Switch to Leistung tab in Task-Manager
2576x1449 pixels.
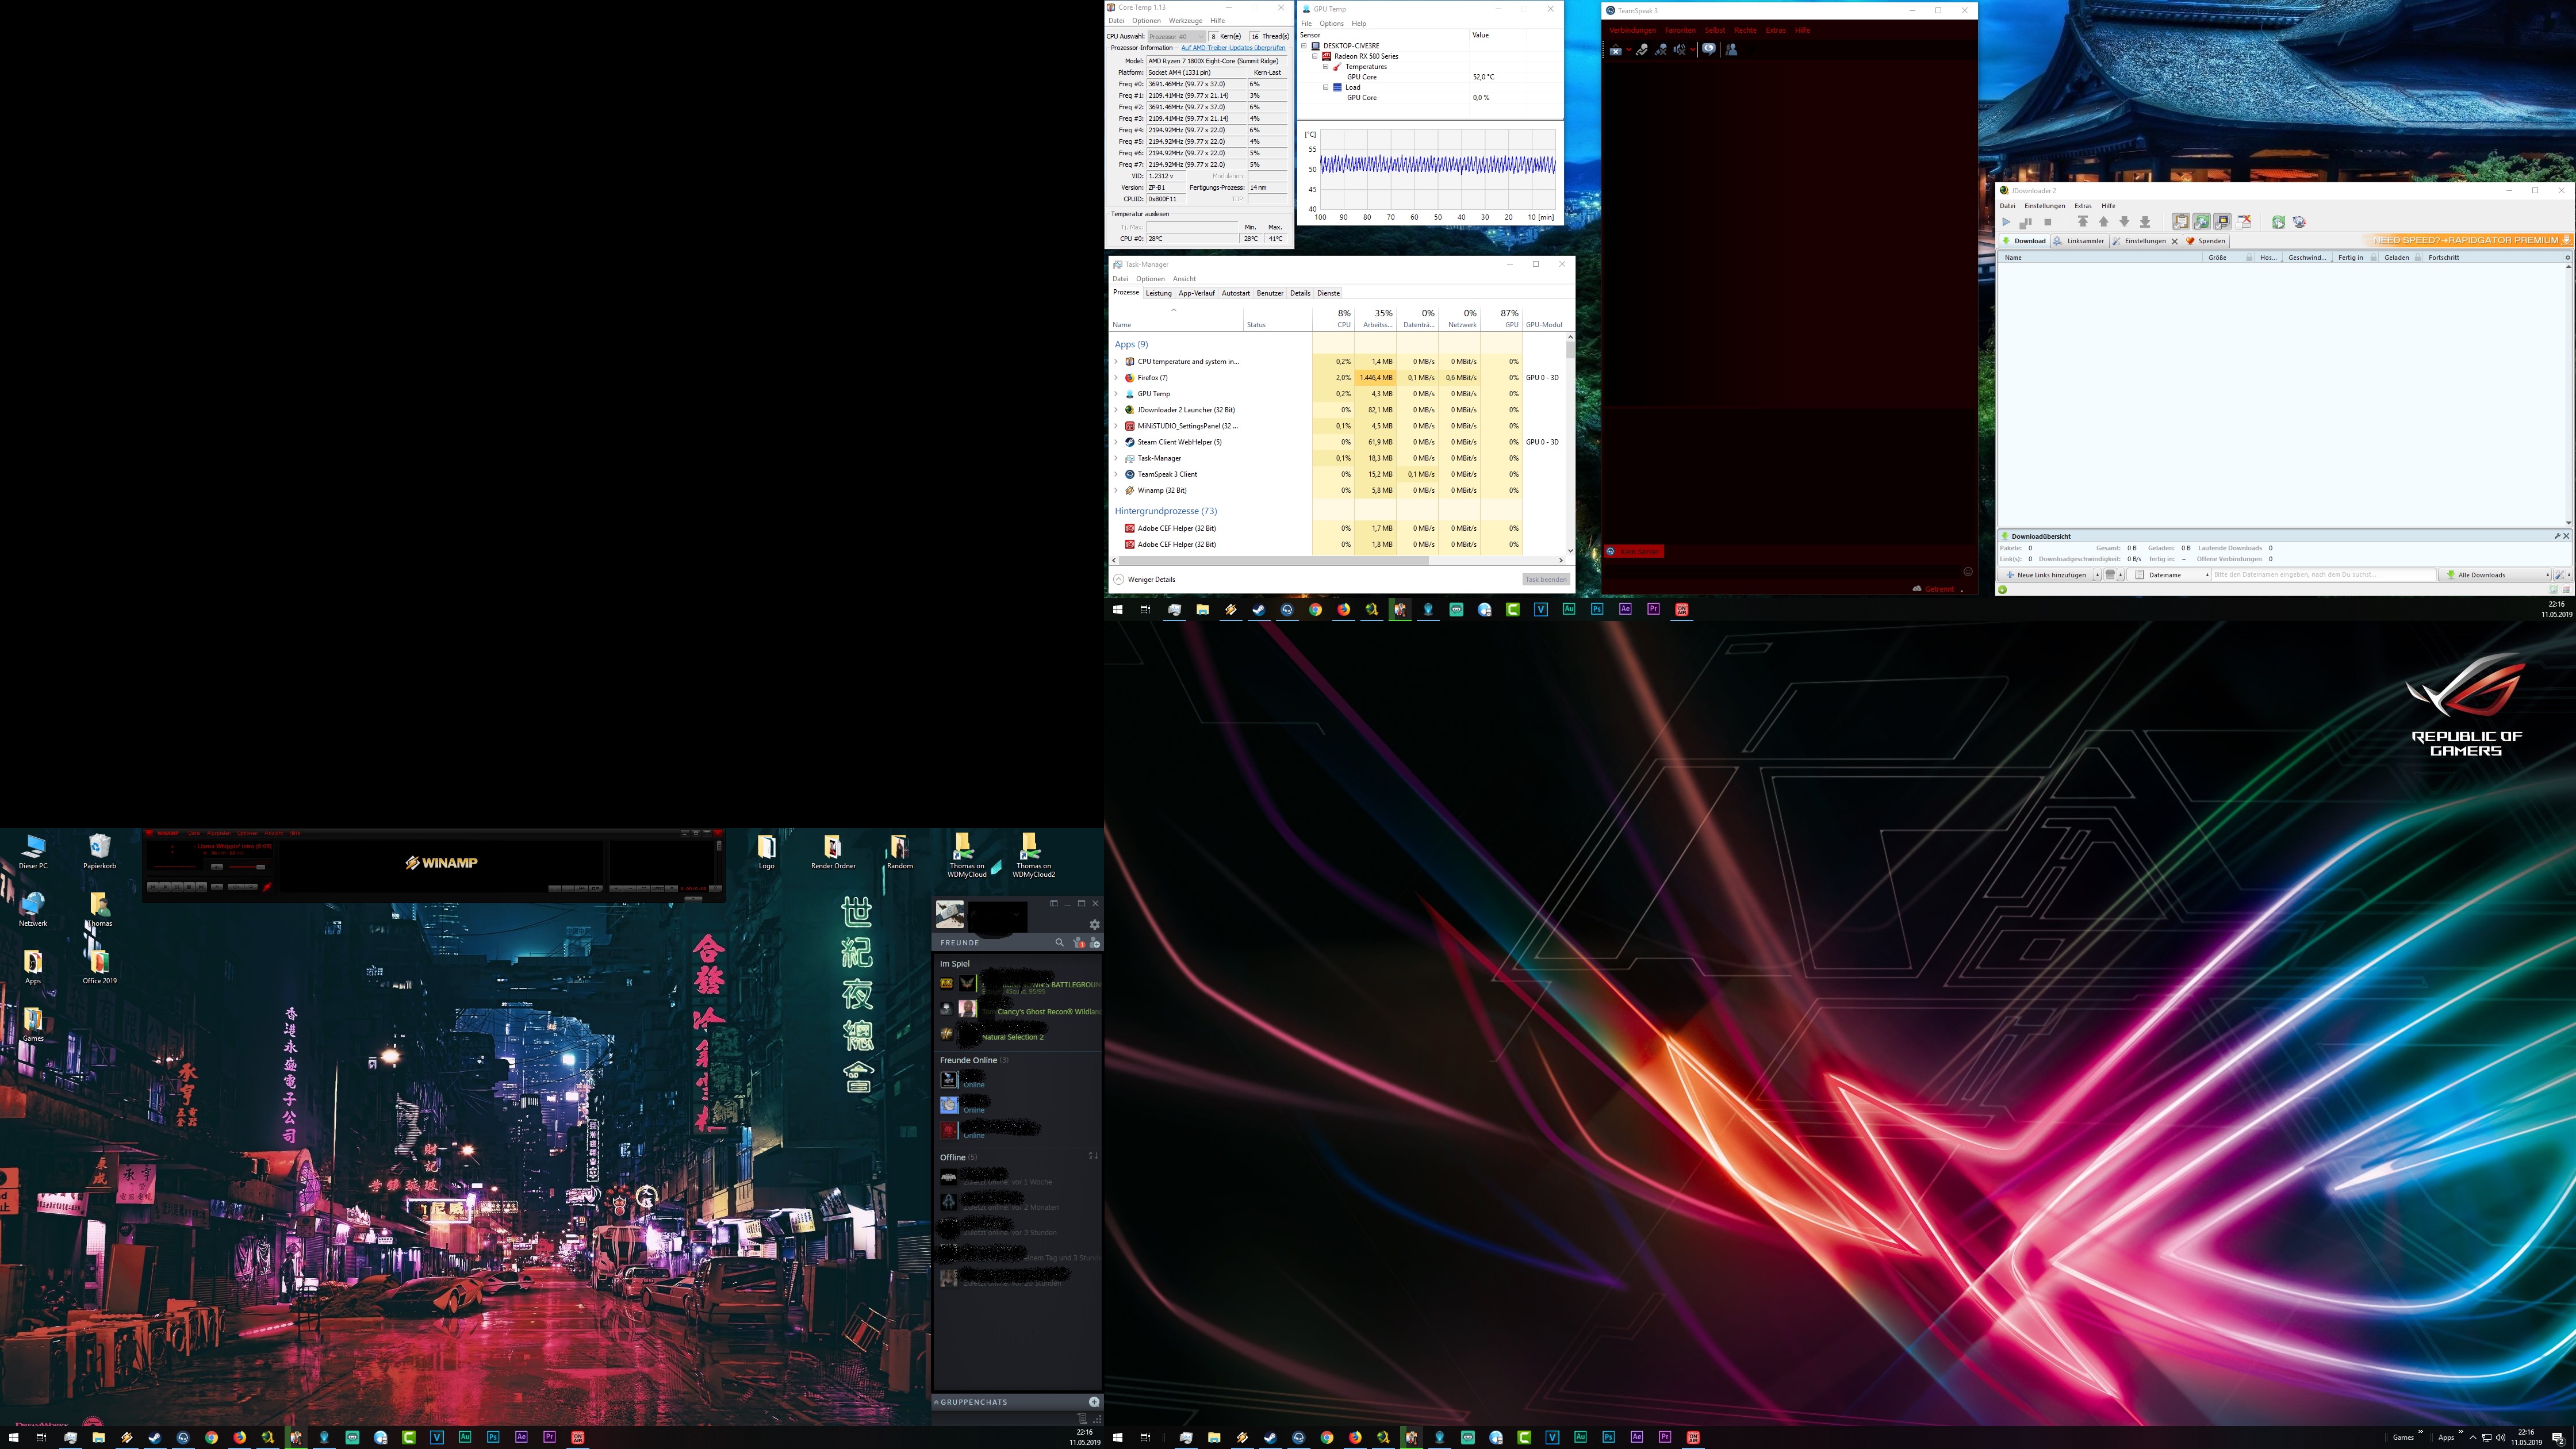(x=1158, y=293)
